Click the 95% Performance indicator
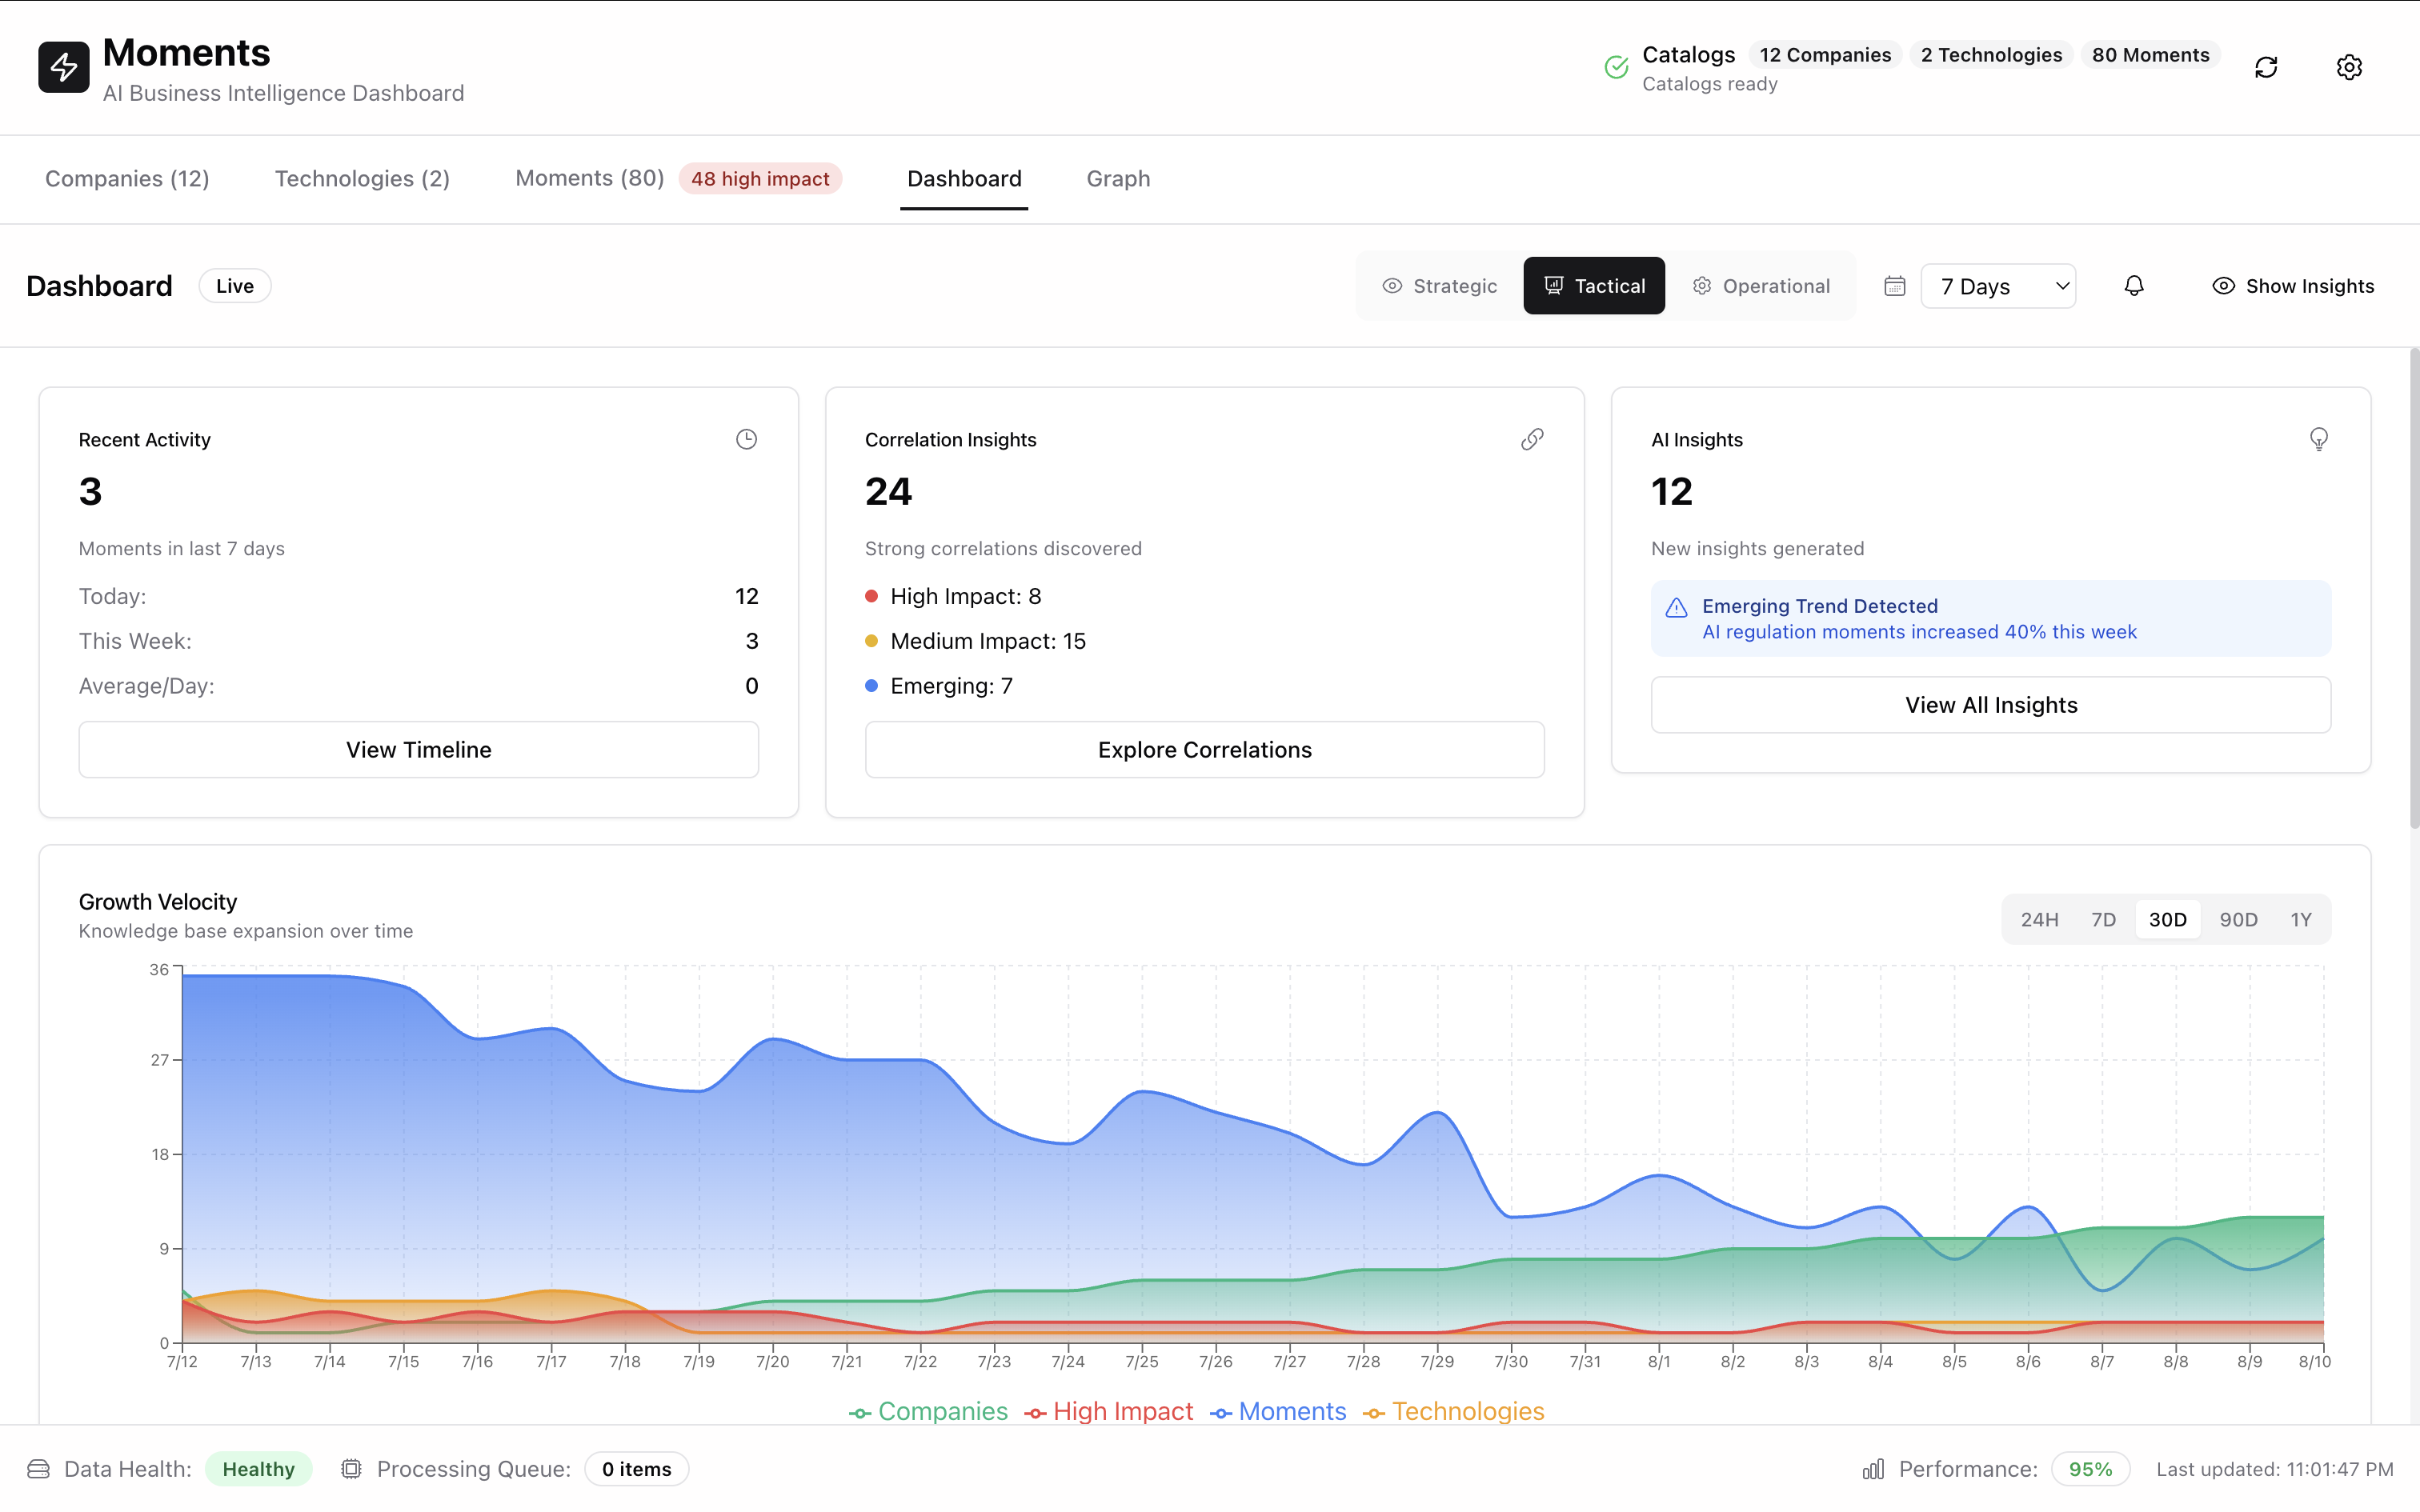Viewport: 2420px width, 1512px height. click(x=2092, y=1468)
